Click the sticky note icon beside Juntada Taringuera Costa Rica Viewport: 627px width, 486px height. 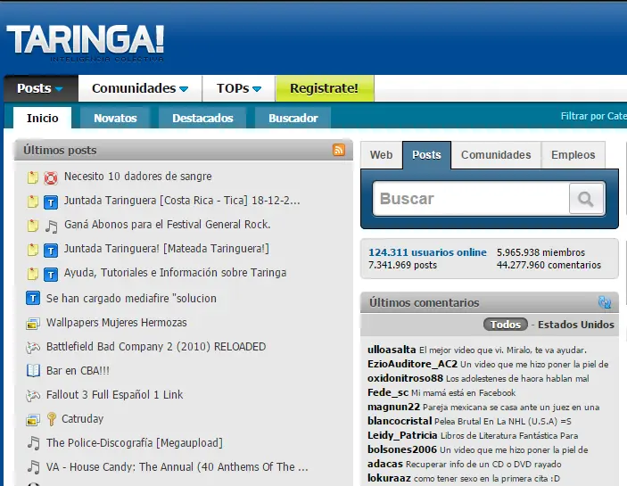tap(33, 202)
